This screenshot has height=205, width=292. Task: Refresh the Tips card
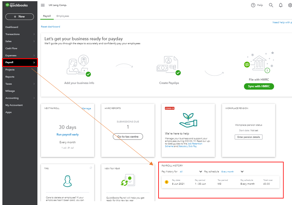(91, 168)
